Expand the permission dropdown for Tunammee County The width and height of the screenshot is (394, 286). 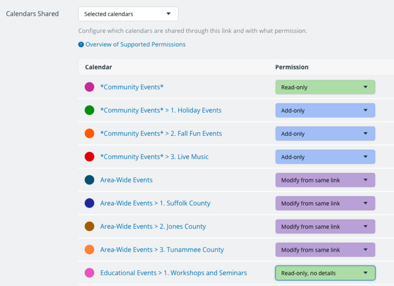325,250
